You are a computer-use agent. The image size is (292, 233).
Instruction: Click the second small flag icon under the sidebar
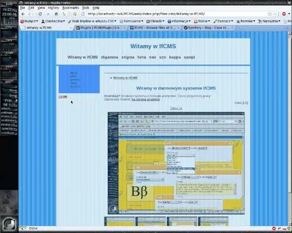point(65,97)
